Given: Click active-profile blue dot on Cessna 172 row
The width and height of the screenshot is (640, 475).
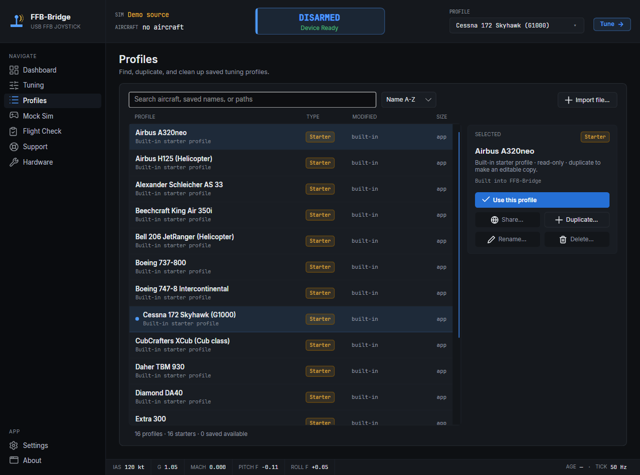Looking at the screenshot, I should [x=137, y=319].
